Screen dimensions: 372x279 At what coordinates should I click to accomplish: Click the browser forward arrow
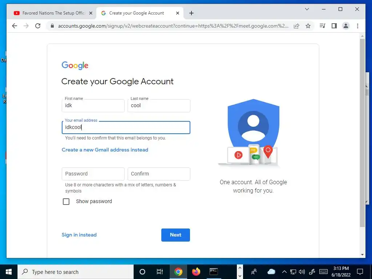tap(26, 26)
